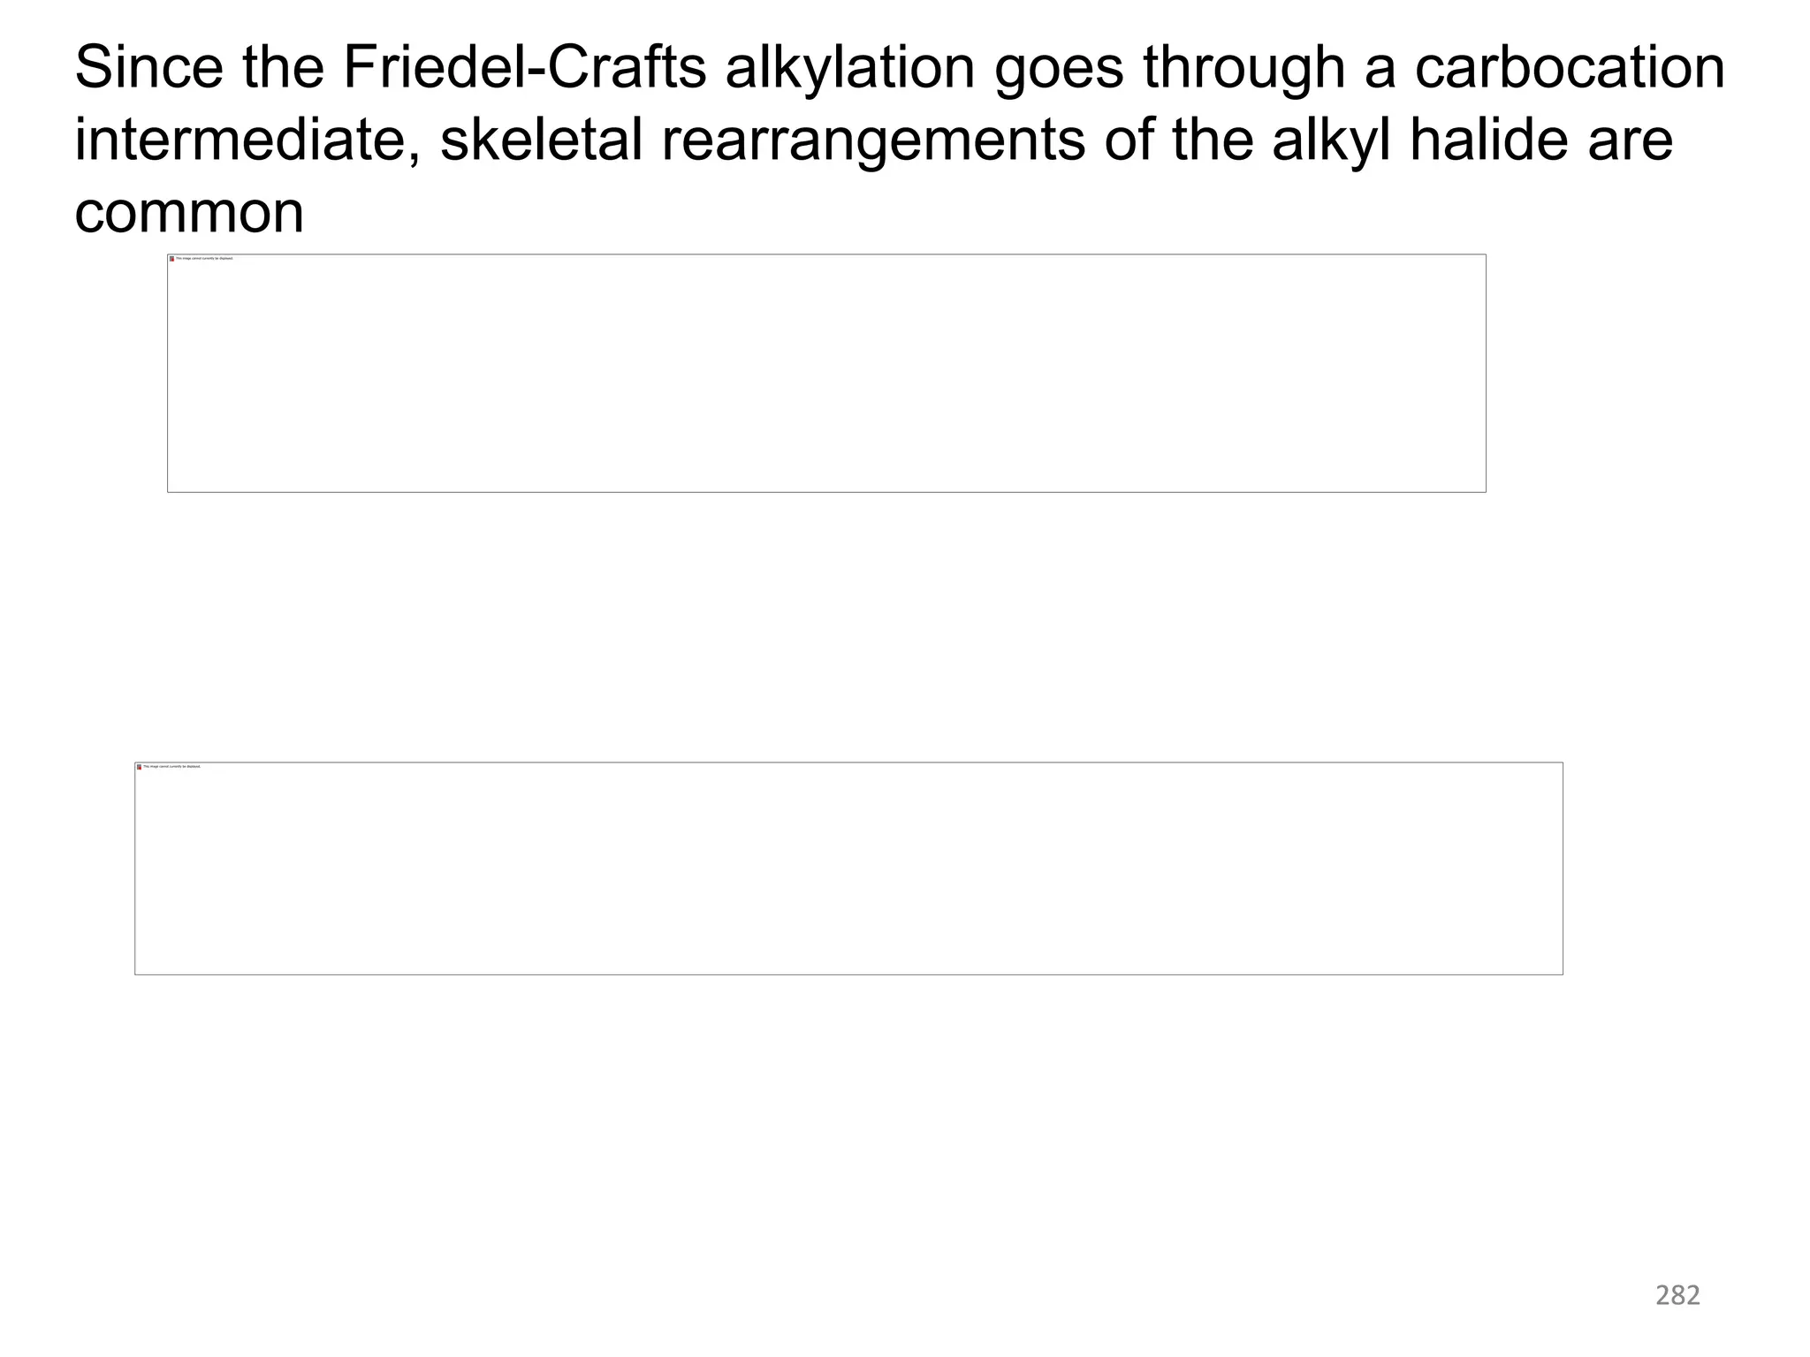Image resolution: width=1810 pixels, height=1357 pixels.
Task: Click the slide number 282
Action: click(x=1677, y=1295)
